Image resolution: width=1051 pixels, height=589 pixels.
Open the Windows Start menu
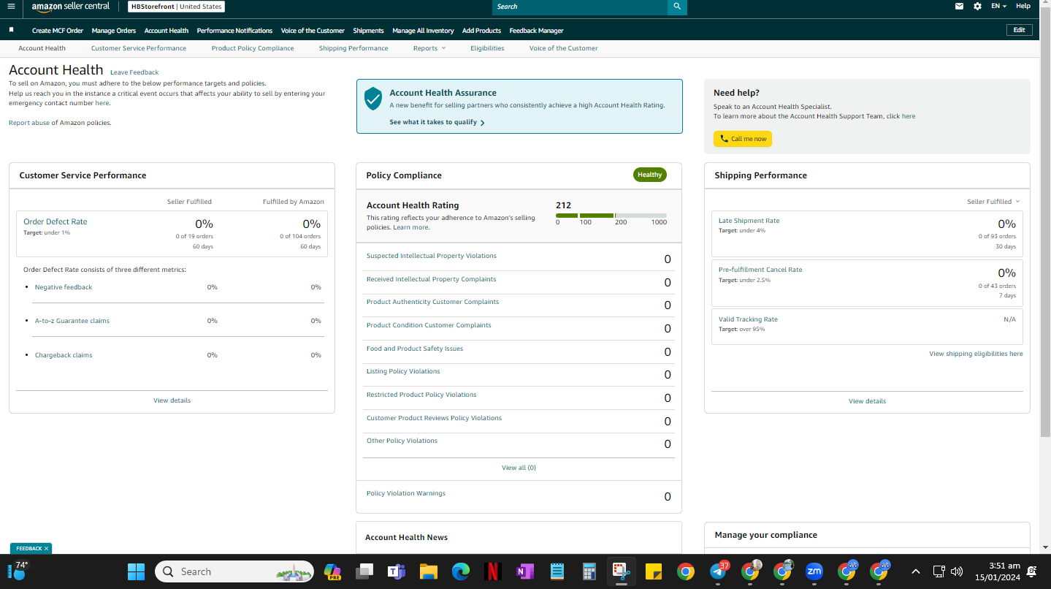tap(136, 571)
